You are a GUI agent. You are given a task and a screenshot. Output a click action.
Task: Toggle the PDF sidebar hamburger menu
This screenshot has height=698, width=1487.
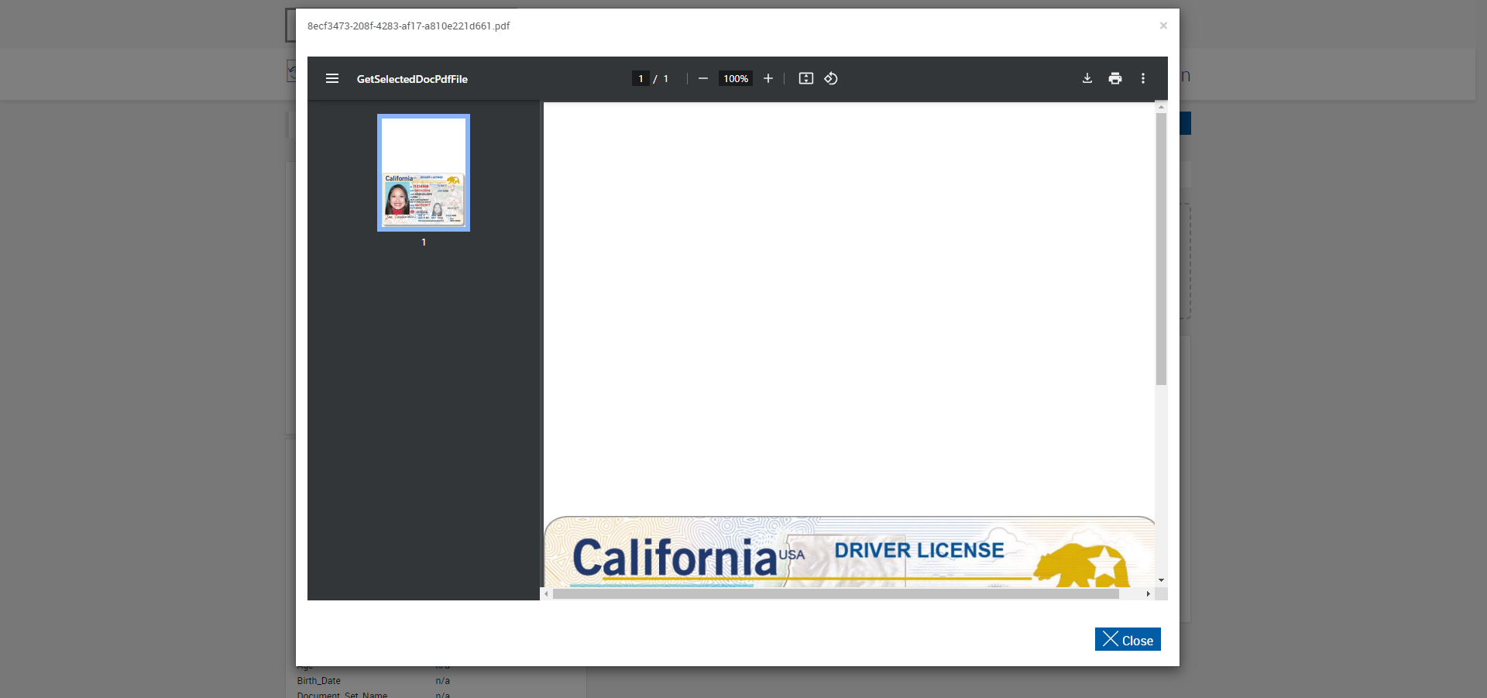[332, 78]
